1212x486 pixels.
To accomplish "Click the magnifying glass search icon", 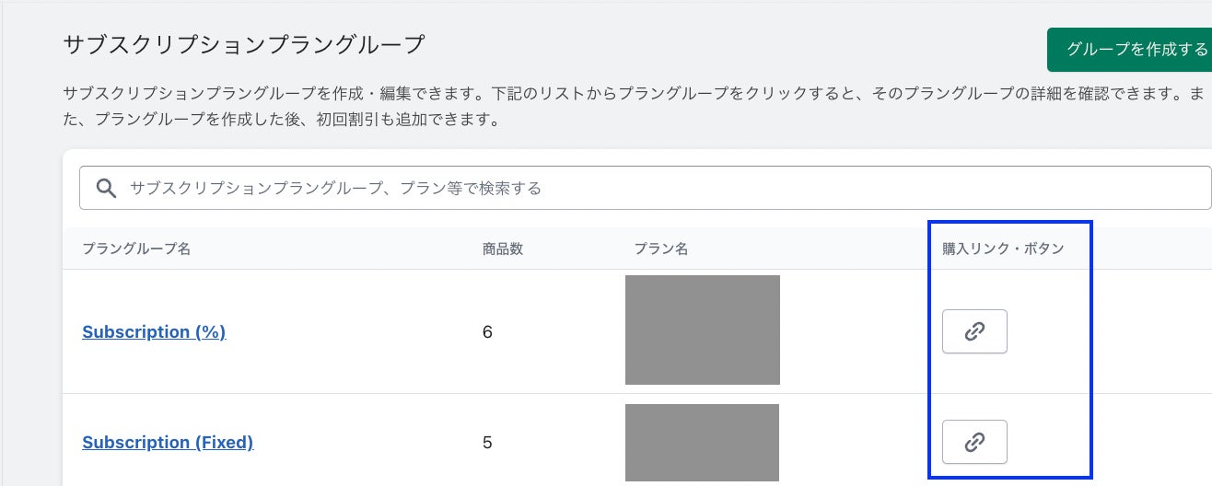I will (x=107, y=188).
